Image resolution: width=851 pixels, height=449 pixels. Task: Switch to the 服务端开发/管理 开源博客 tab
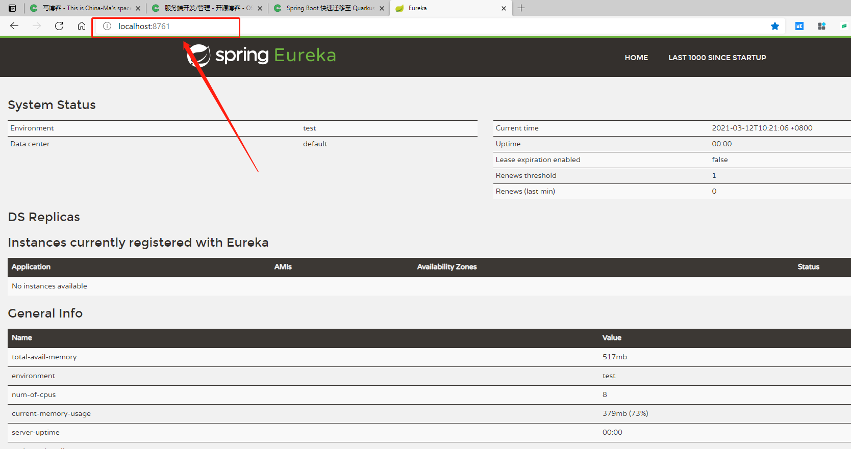(x=207, y=8)
